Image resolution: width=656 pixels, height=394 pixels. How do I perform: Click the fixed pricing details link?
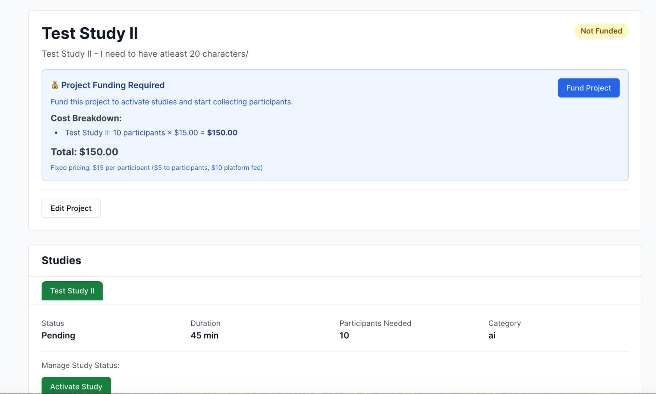coord(157,167)
